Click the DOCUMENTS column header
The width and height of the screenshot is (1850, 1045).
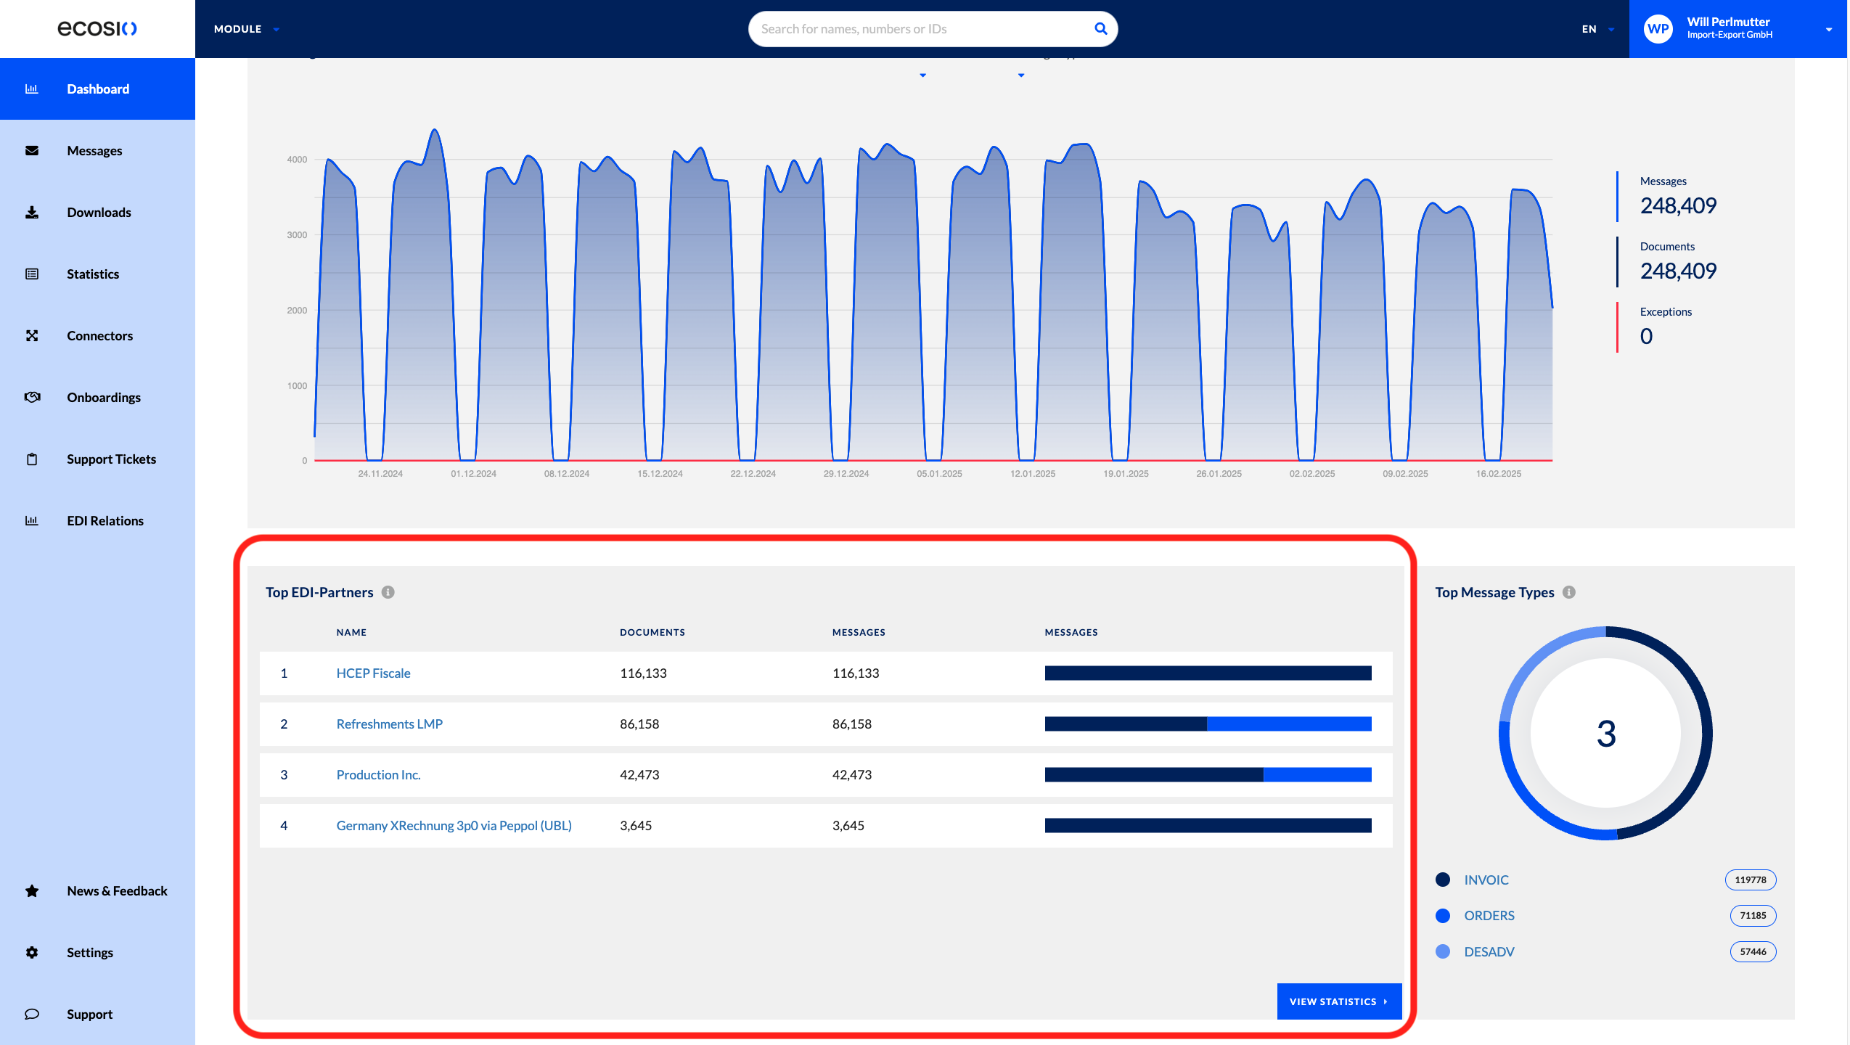[x=652, y=633]
